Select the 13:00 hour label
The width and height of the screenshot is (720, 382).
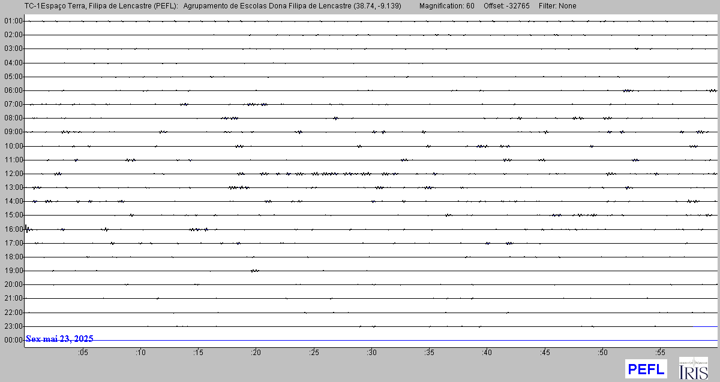(x=13, y=187)
